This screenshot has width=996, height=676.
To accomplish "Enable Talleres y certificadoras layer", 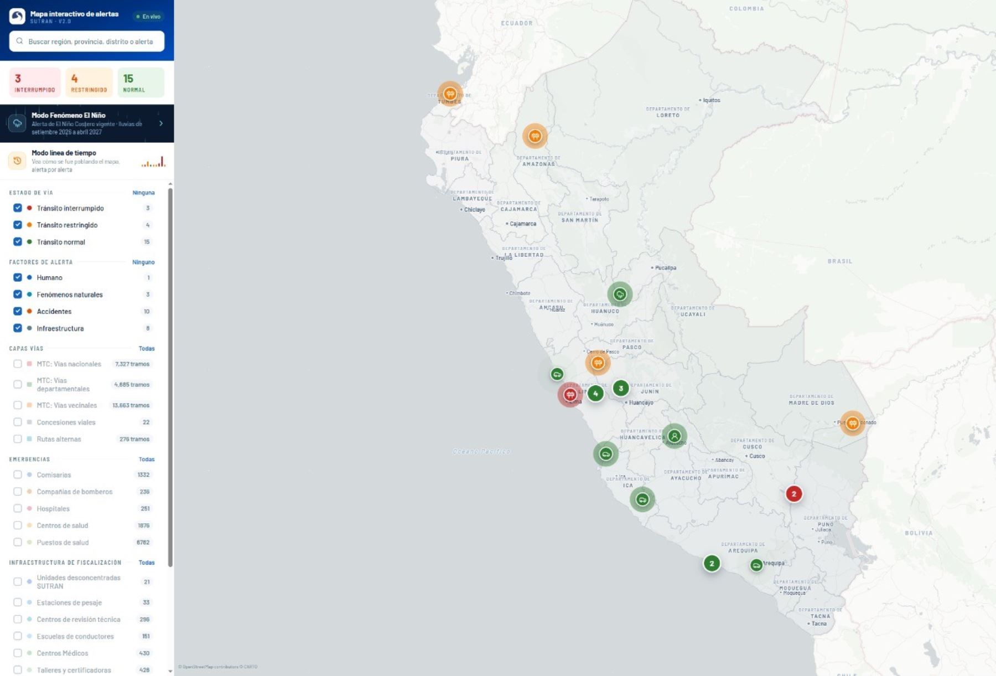I will coord(18,670).
